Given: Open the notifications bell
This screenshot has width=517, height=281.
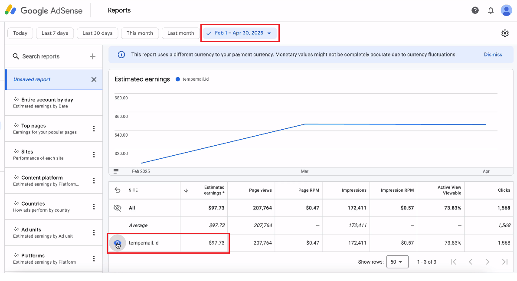Looking at the screenshot, I should (491, 10).
